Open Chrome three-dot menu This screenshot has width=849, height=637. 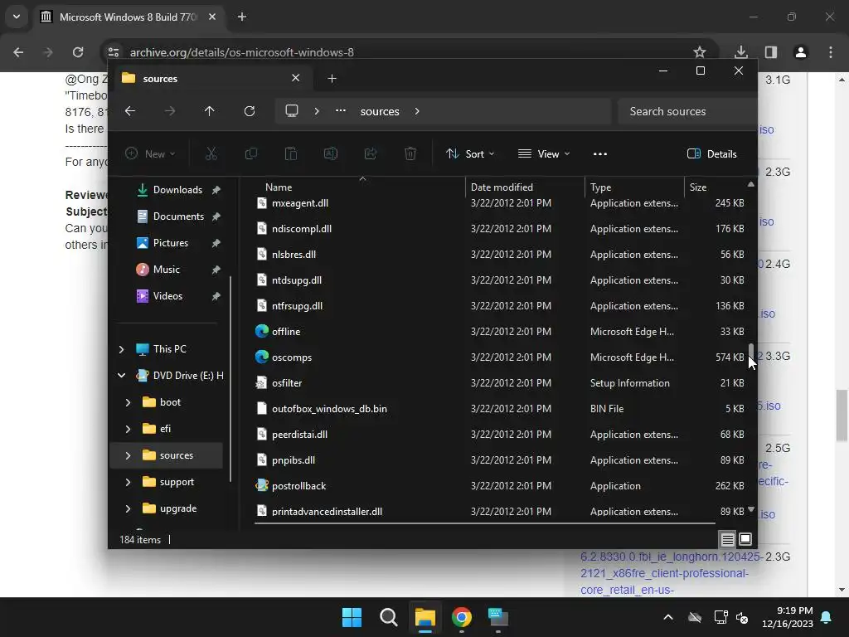click(x=831, y=52)
